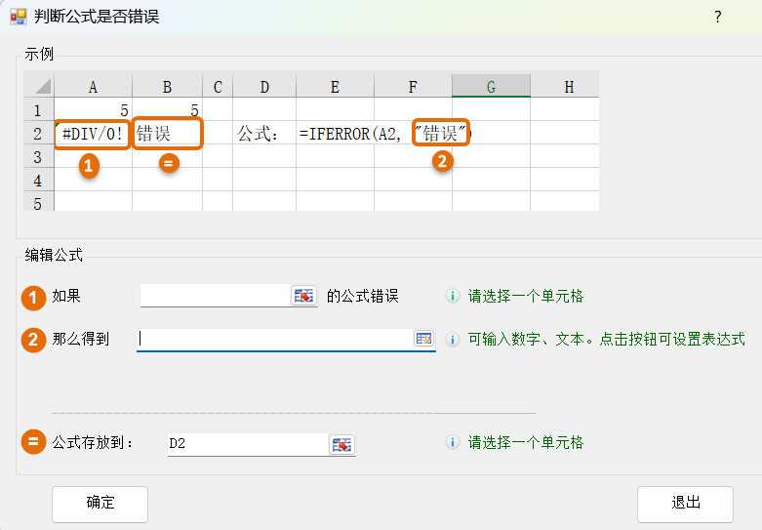The width and height of the screenshot is (762, 530).
Task: Click the IFERROR formula text in example
Action: [351, 134]
